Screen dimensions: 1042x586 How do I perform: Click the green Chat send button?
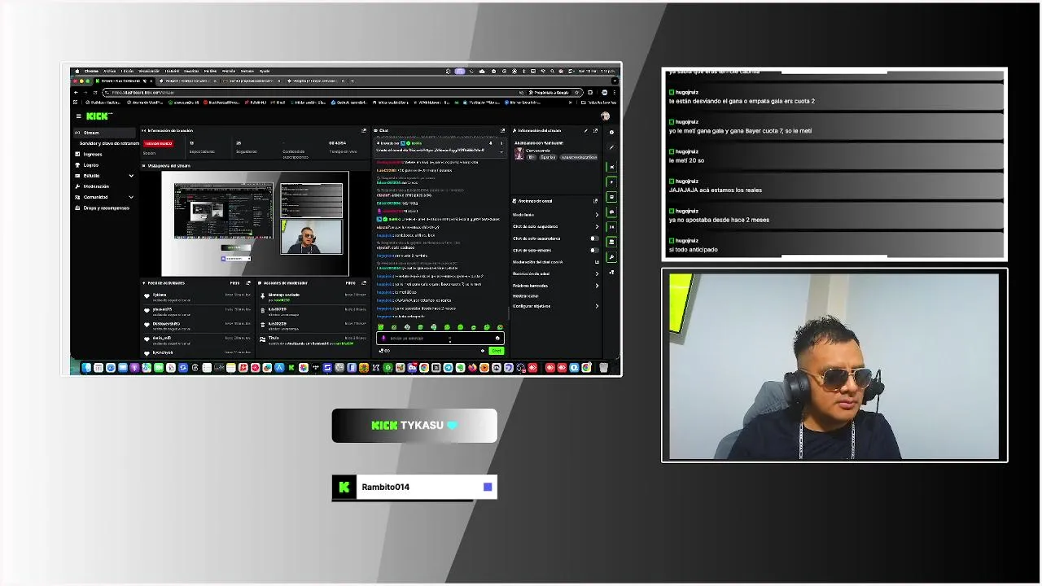(497, 351)
